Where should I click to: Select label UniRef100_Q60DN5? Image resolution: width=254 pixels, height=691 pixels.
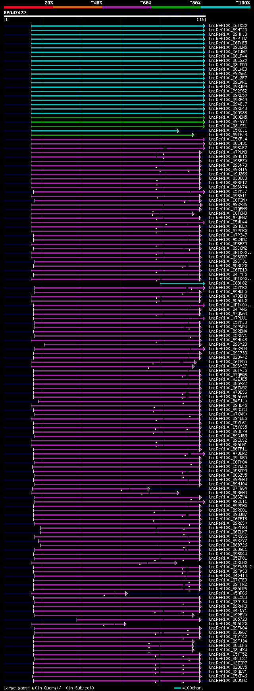tap(228, 117)
